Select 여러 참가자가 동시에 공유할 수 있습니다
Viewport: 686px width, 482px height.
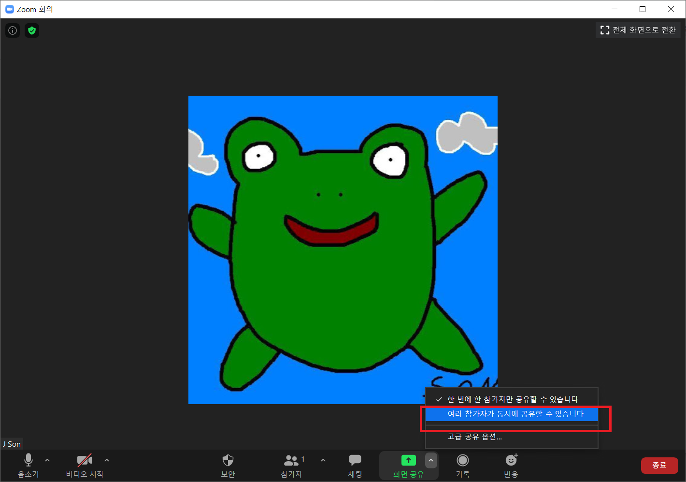coord(512,414)
